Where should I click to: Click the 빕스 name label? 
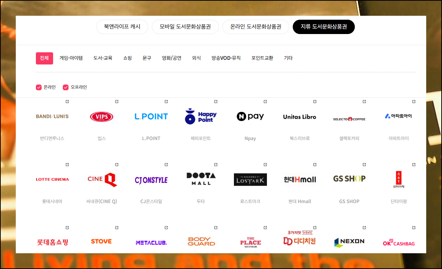(102, 138)
